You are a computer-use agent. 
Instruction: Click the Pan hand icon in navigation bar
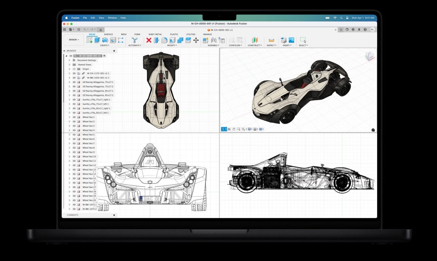[234, 129]
